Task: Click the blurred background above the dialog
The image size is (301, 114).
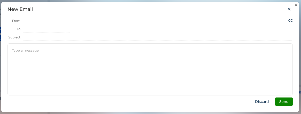Action: [x=150, y=1]
